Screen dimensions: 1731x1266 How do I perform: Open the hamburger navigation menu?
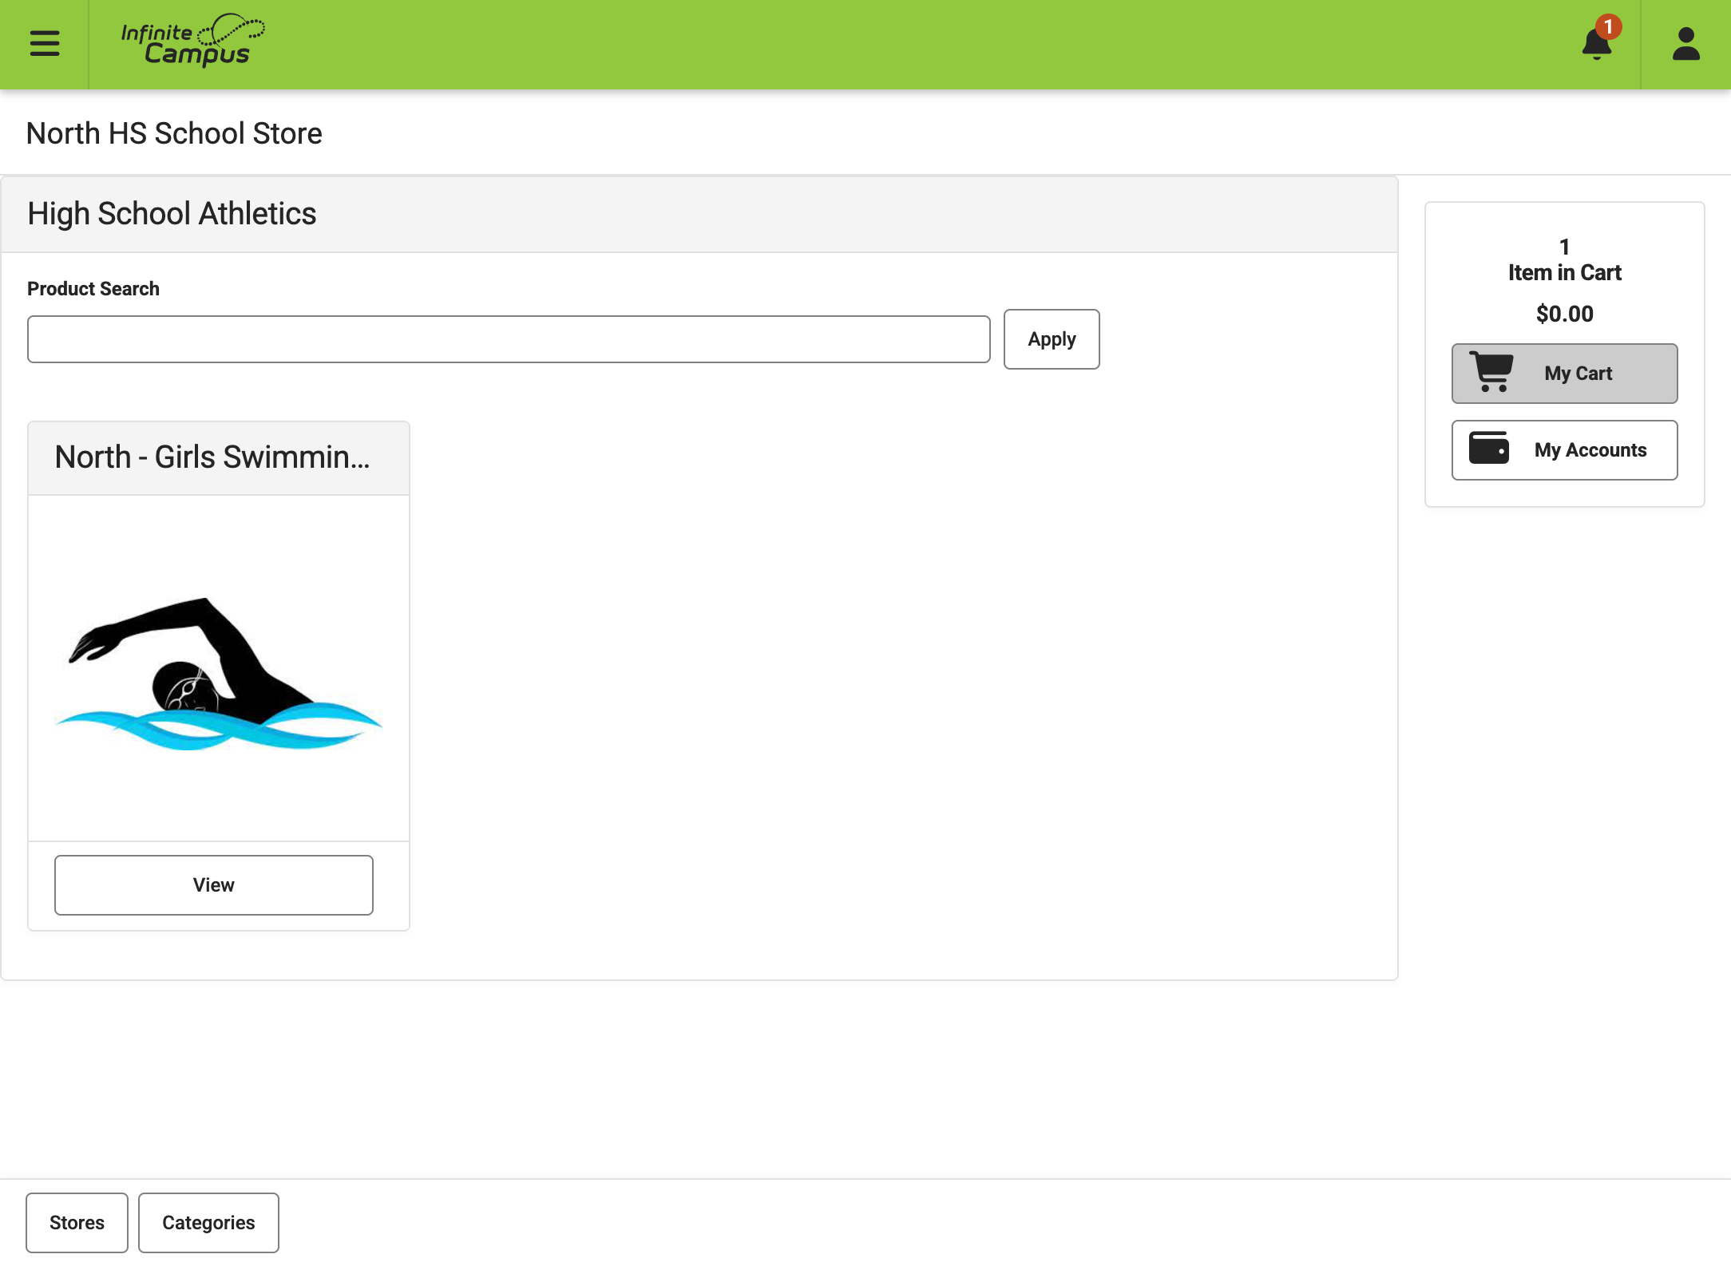[45, 43]
